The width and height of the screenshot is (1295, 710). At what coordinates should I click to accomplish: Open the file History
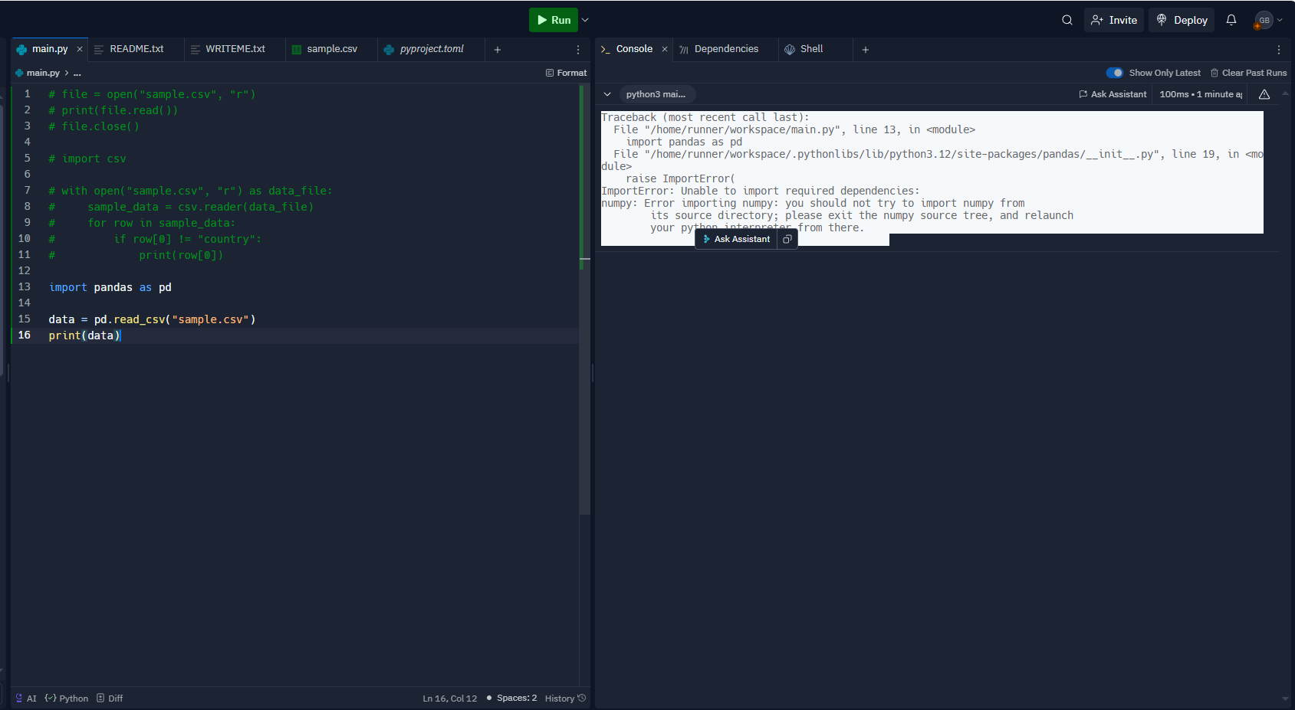coord(565,699)
